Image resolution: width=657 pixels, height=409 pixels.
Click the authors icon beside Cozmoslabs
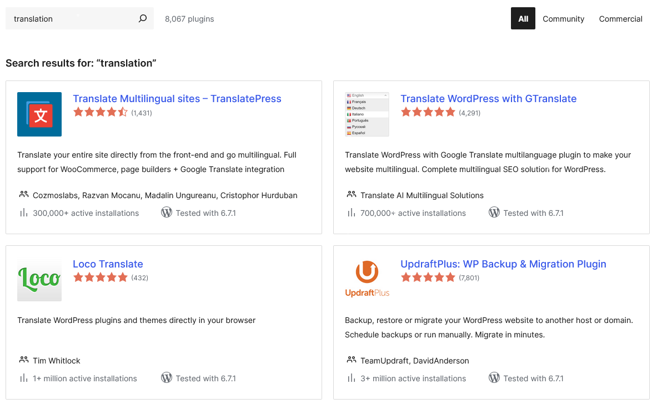24,195
